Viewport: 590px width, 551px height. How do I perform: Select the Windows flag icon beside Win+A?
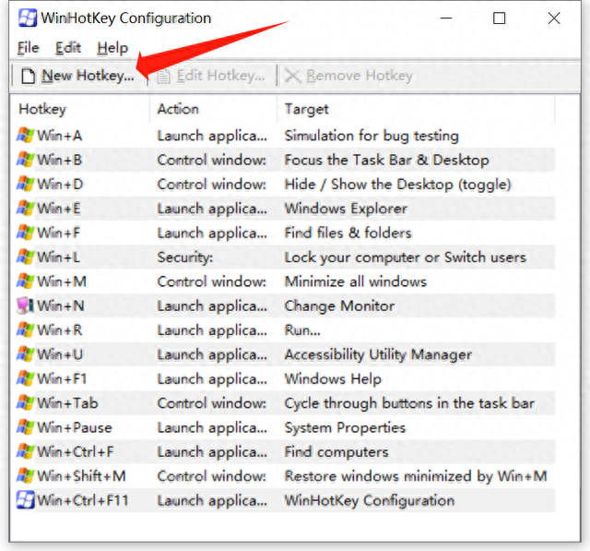tap(25, 135)
